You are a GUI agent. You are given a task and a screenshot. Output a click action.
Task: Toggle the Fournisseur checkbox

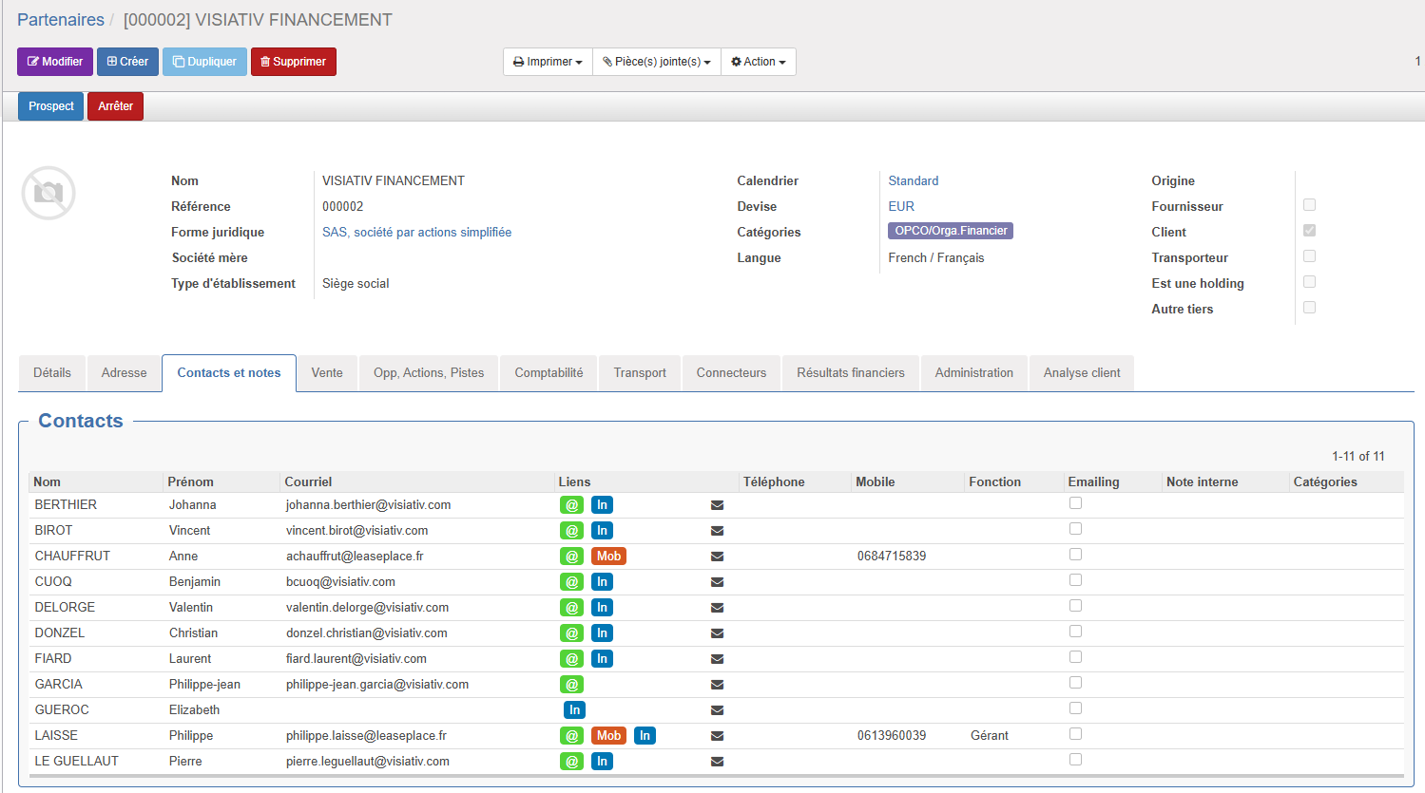click(1309, 205)
